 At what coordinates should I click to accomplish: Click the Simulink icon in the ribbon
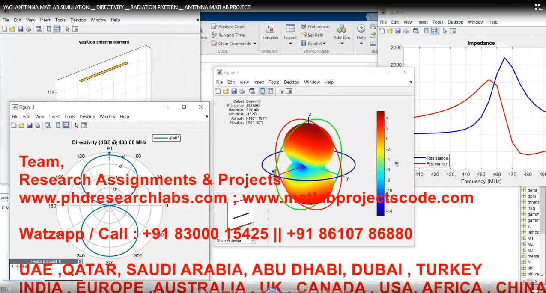[270, 32]
